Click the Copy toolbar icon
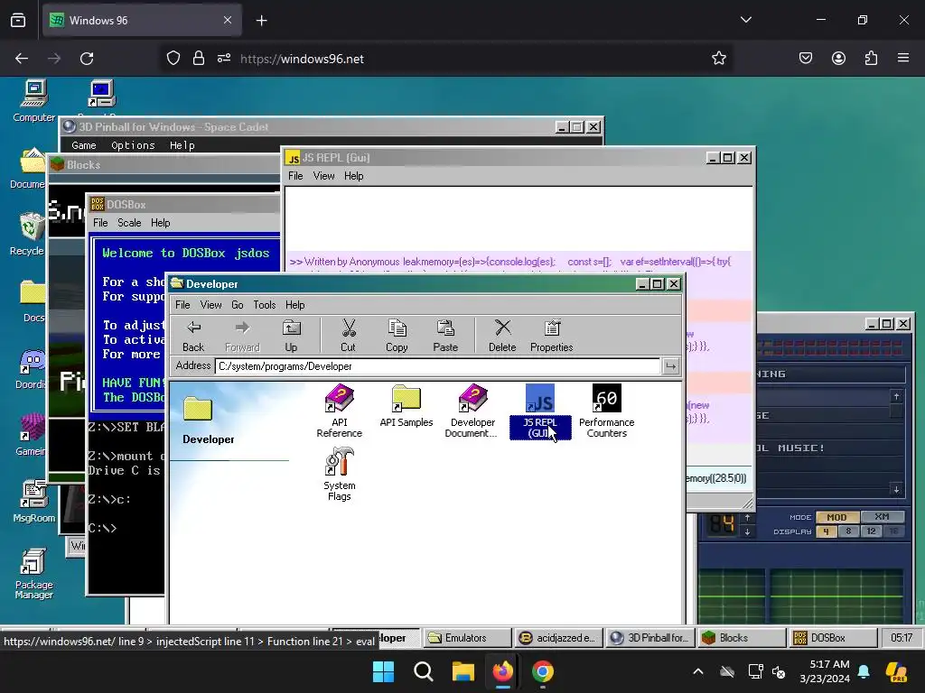This screenshot has height=693, width=925. tap(397, 336)
